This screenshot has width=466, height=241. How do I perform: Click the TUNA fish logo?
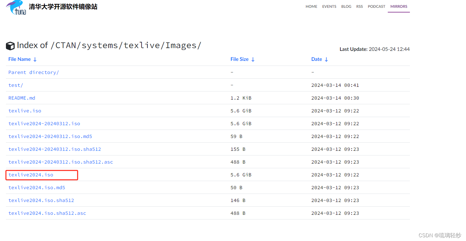[x=16, y=7]
